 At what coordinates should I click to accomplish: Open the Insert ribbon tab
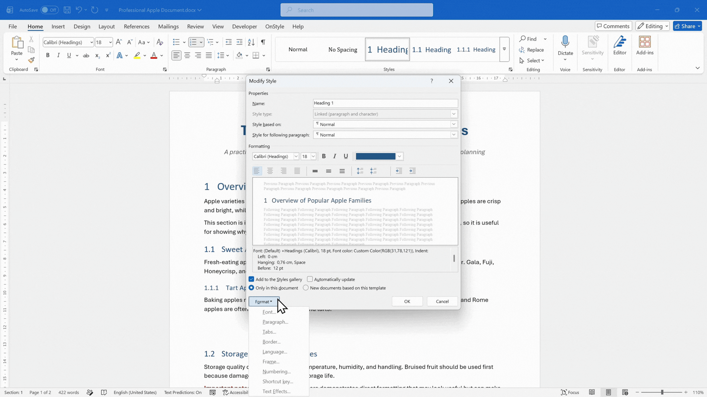pos(58,26)
